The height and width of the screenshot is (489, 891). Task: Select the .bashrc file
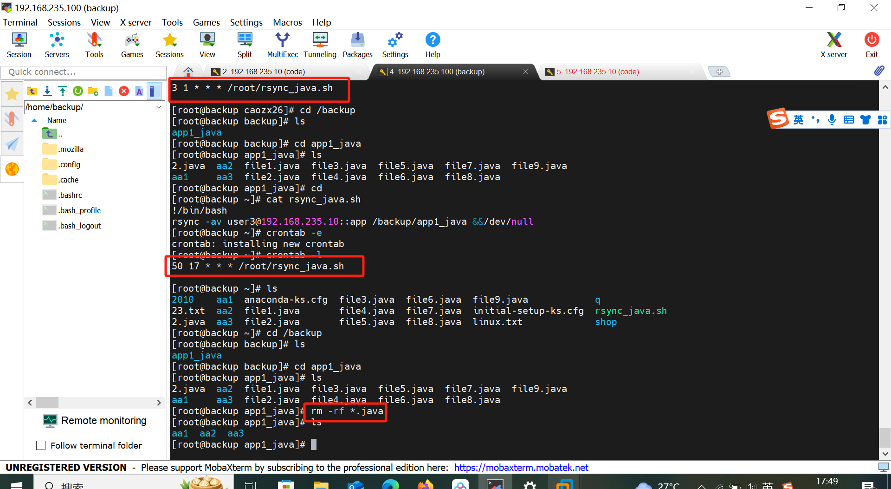click(x=62, y=195)
